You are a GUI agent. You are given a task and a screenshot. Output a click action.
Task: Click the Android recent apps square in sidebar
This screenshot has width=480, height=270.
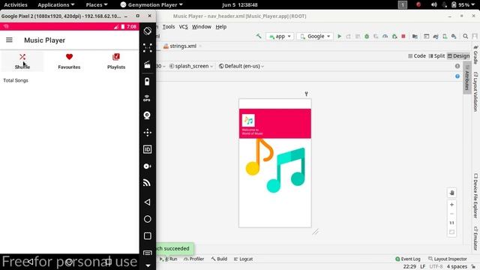pos(147,235)
